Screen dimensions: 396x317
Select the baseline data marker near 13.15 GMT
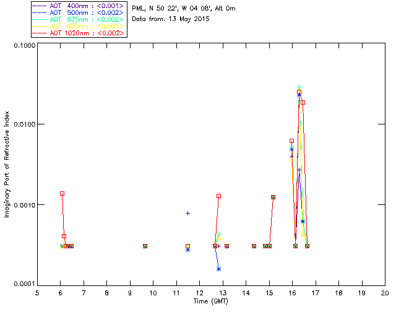[227, 246]
